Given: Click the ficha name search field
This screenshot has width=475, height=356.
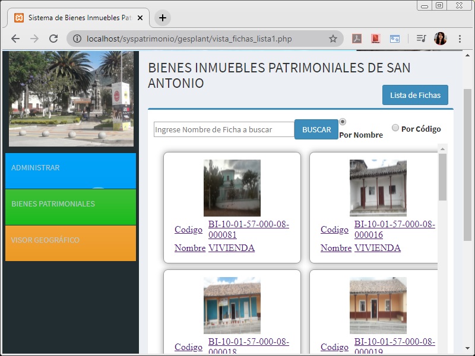Looking at the screenshot, I should (224, 129).
